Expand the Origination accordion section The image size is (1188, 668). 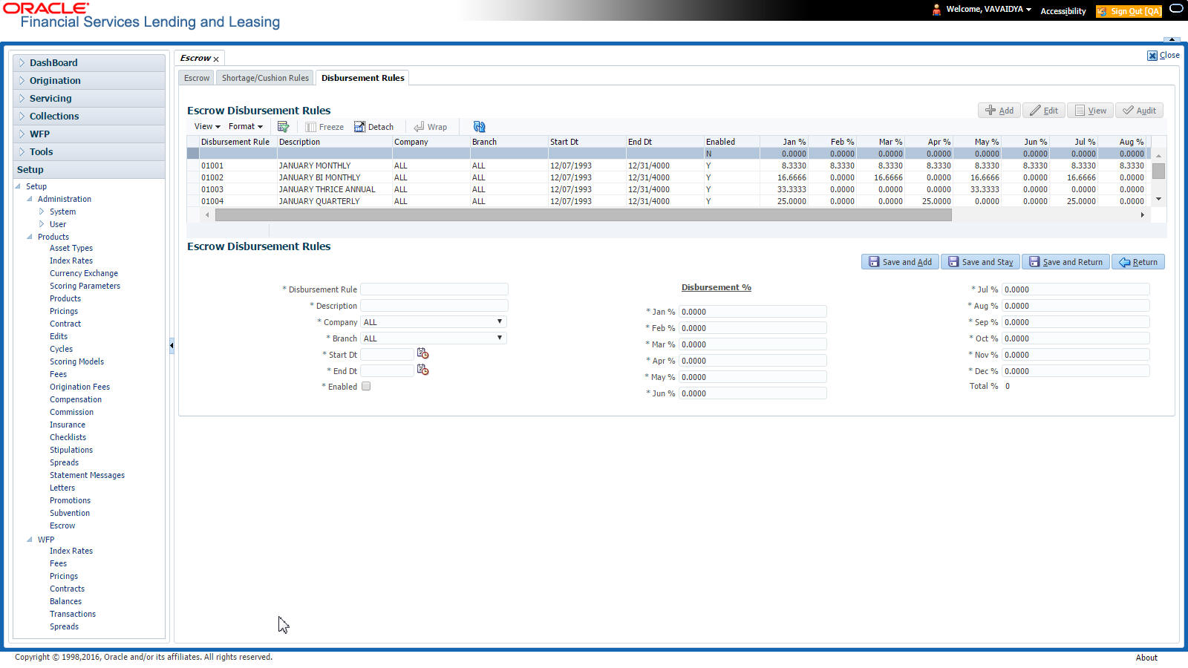(x=89, y=81)
